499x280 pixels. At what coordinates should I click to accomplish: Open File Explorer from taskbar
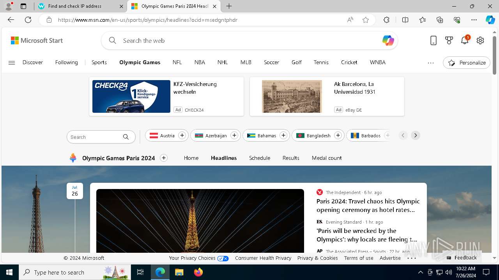[x=179, y=272]
